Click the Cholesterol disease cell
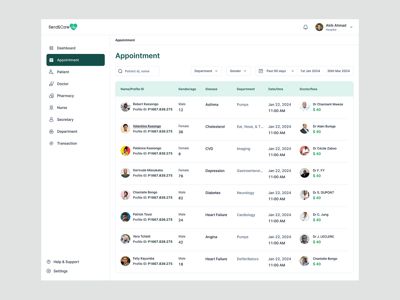 [215, 126]
